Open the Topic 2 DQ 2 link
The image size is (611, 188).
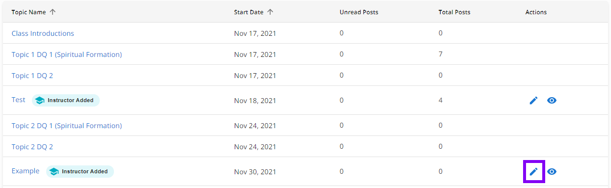[x=32, y=147]
